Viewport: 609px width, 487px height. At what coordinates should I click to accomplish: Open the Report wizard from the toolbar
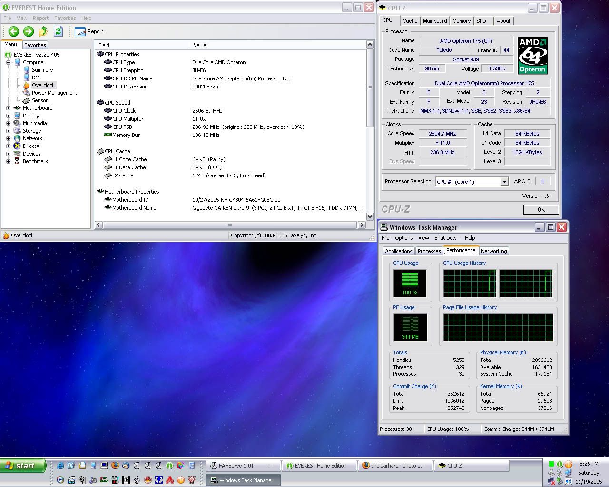click(89, 31)
